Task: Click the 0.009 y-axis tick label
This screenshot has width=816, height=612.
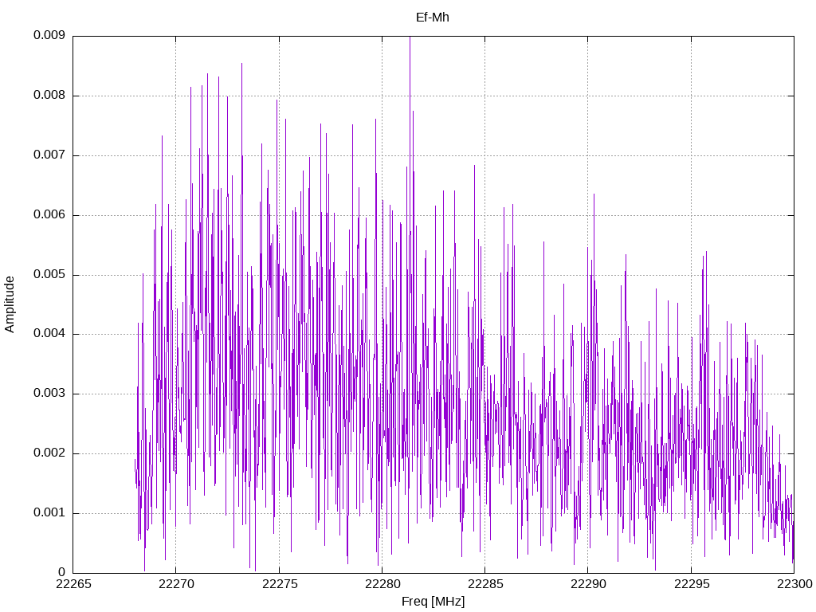Action: (x=49, y=35)
